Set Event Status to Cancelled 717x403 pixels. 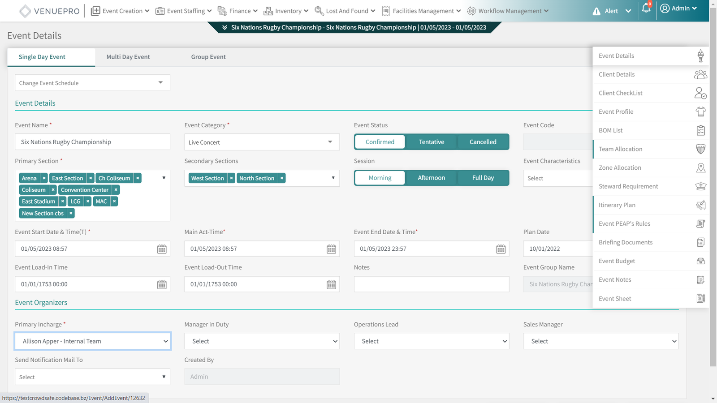(483, 142)
